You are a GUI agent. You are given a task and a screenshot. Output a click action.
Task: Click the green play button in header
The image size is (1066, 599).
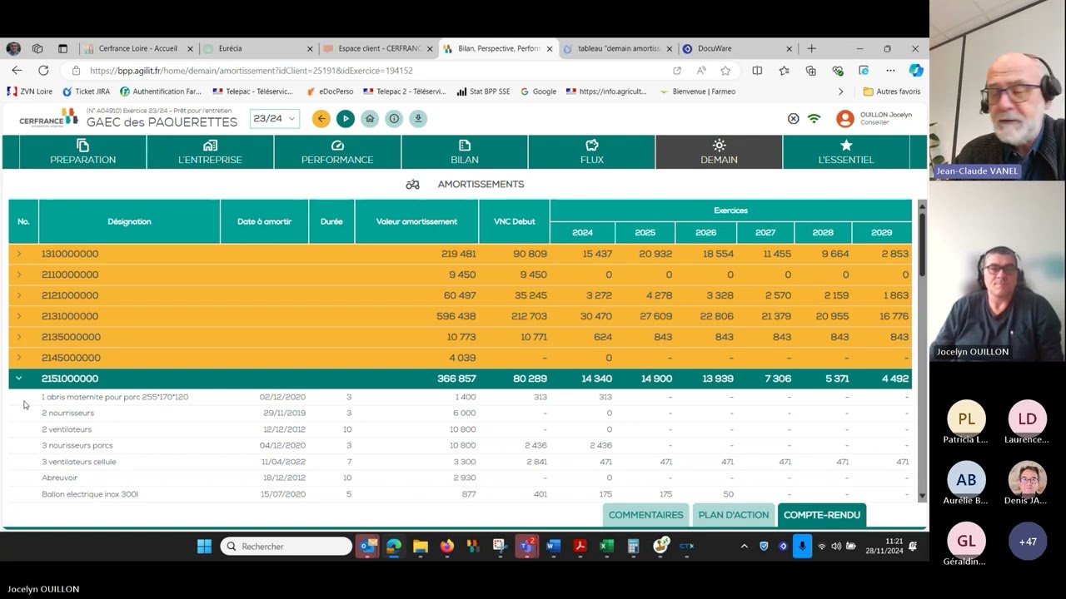click(346, 119)
